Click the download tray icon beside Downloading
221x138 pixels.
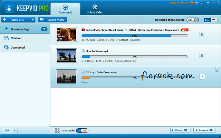click(6, 29)
